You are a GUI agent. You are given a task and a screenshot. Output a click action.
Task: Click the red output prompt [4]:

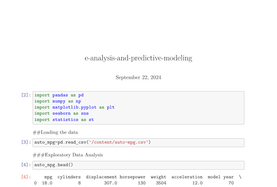[x=26, y=177]
